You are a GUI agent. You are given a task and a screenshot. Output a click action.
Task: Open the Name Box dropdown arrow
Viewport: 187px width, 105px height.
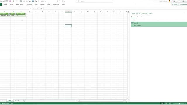(x=28, y=8)
